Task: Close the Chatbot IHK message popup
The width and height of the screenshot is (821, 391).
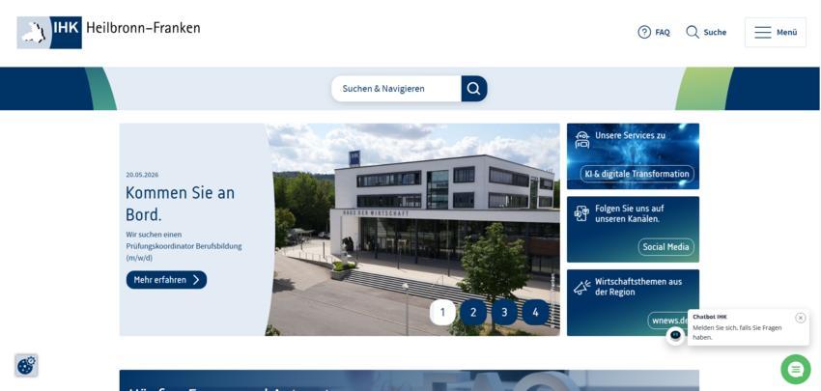Action: pos(800,318)
